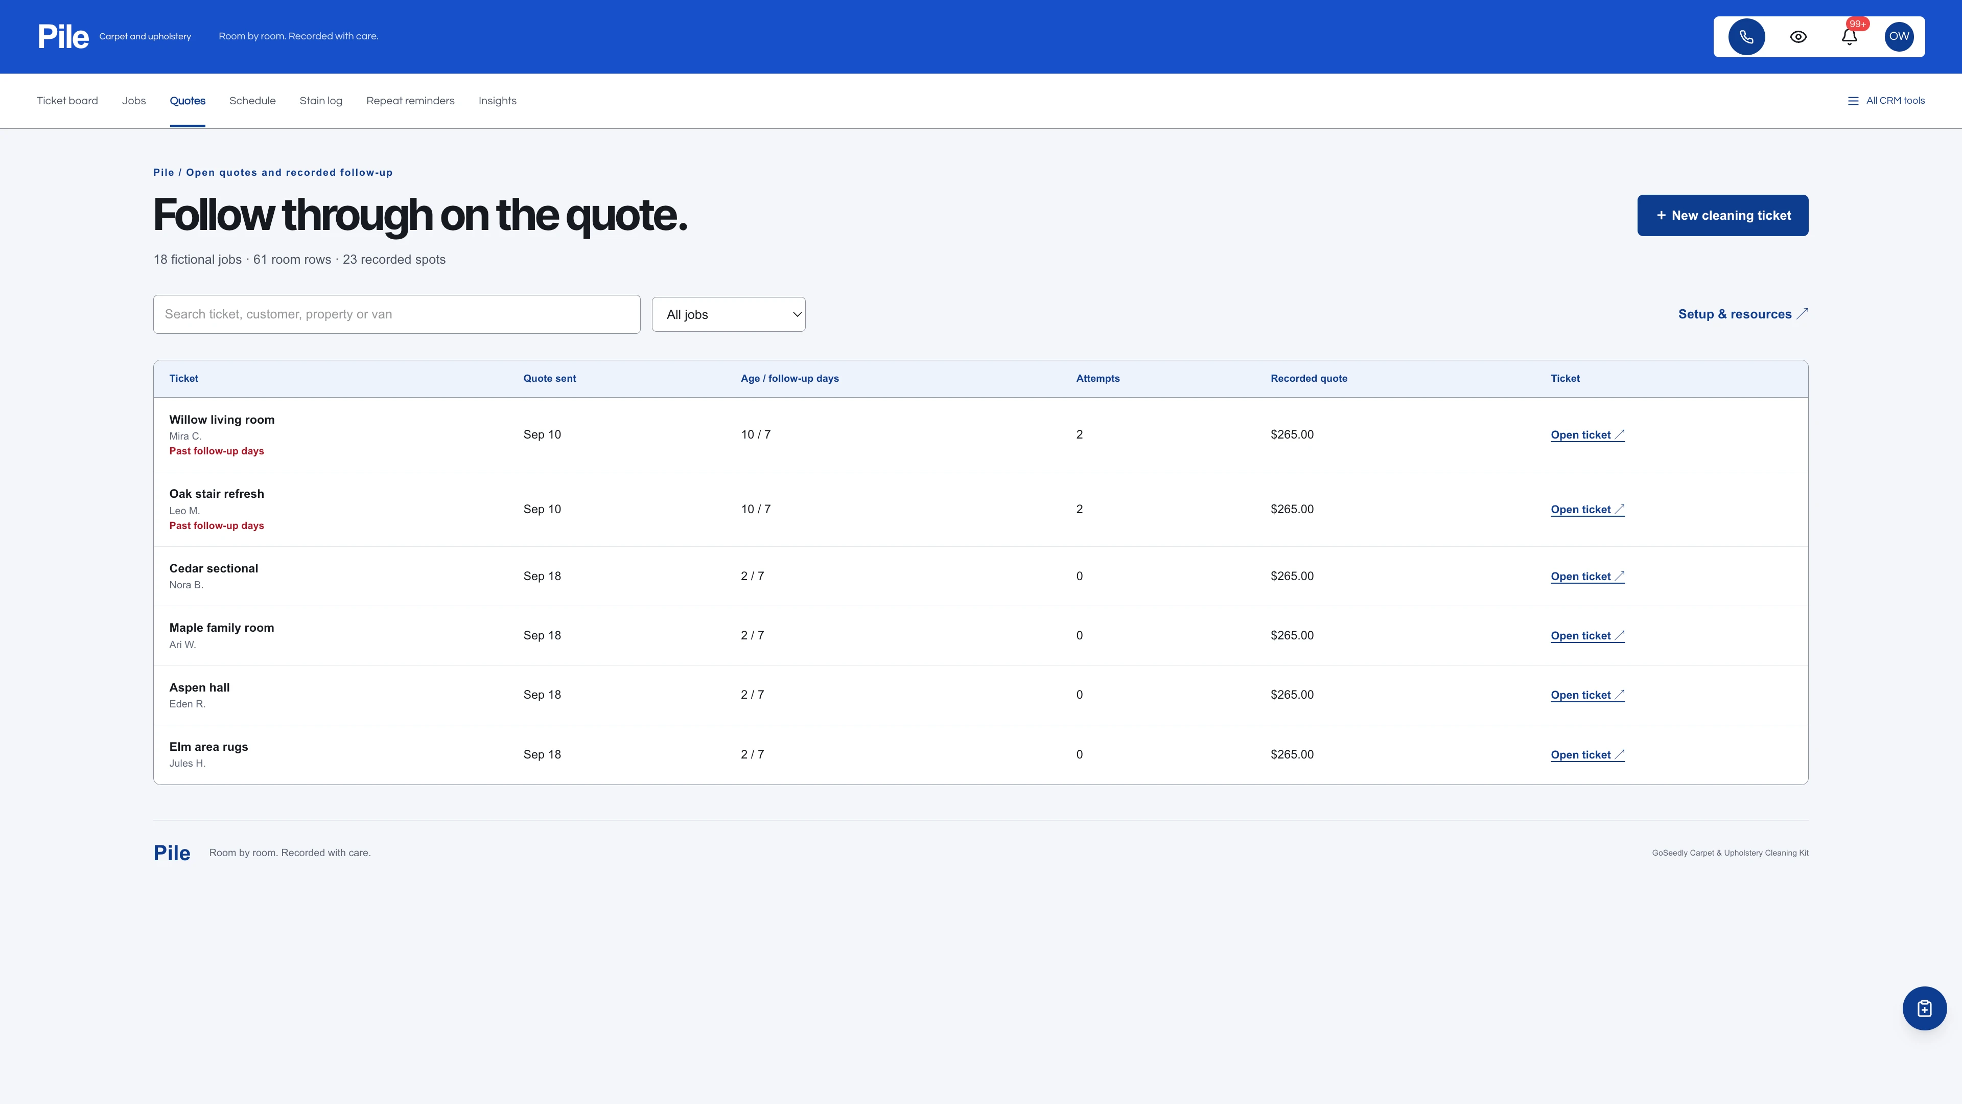Click Past follow-up days under Leo M.

click(216, 526)
